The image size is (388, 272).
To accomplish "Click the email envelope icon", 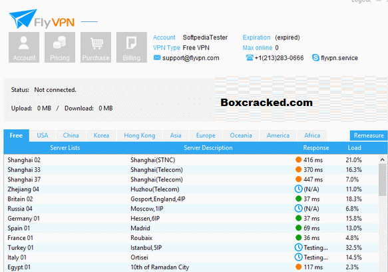I will tap(157, 57).
